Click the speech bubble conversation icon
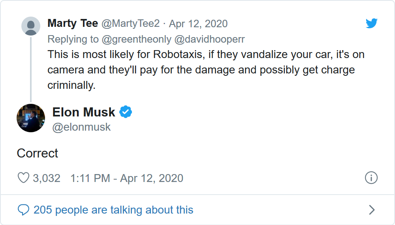The image size is (395, 225). (x=24, y=210)
